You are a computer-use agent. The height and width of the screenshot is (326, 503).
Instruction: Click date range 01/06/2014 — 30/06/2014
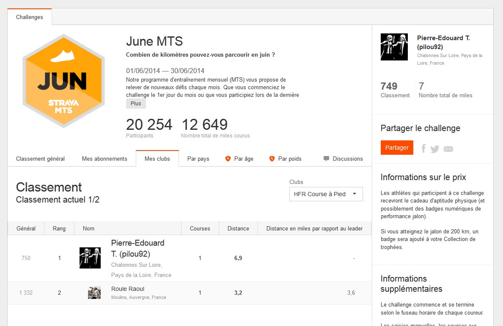165,71
